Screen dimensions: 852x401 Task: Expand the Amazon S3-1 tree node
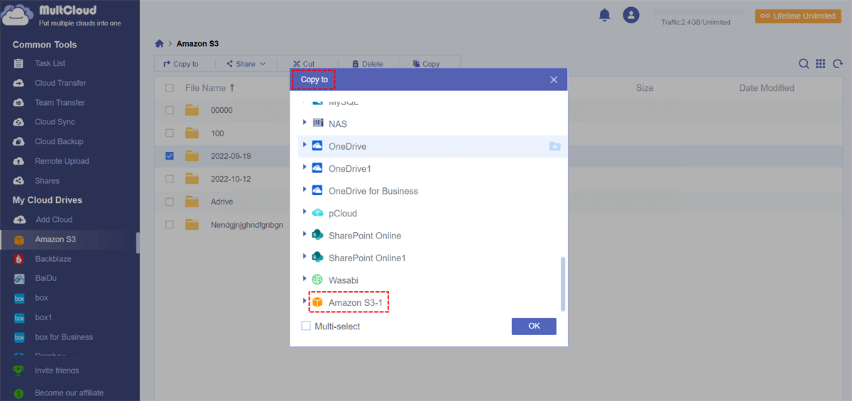[x=305, y=302]
